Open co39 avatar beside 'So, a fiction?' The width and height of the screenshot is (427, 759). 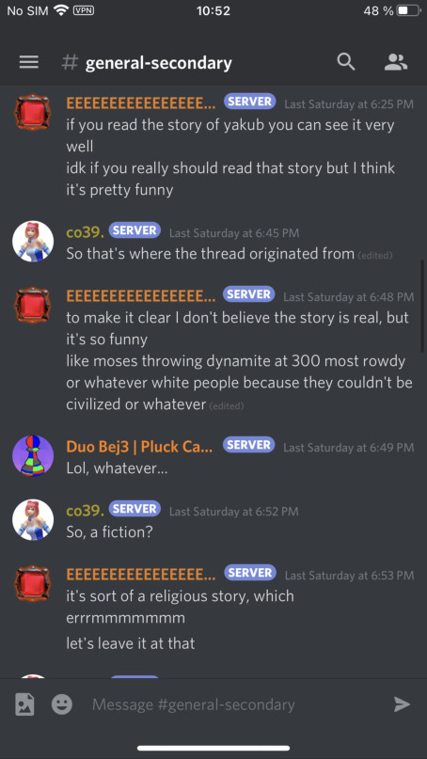pos(33,520)
